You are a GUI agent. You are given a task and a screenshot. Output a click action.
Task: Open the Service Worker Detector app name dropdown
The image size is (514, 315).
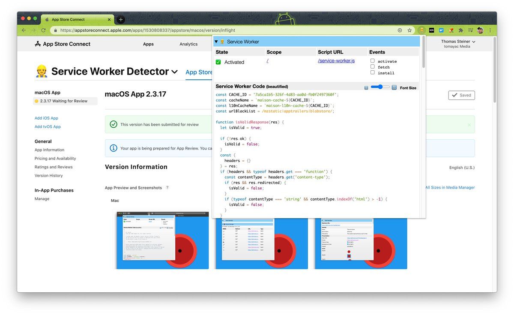pos(174,71)
